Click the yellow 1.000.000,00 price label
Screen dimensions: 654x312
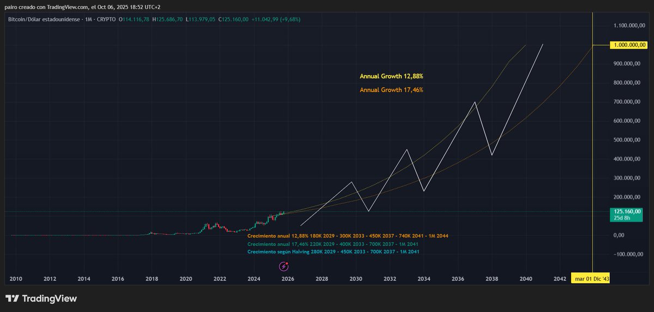click(629, 45)
